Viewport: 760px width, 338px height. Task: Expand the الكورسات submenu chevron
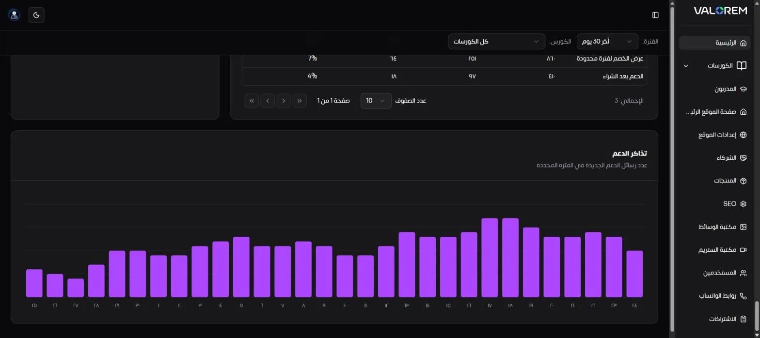click(685, 66)
